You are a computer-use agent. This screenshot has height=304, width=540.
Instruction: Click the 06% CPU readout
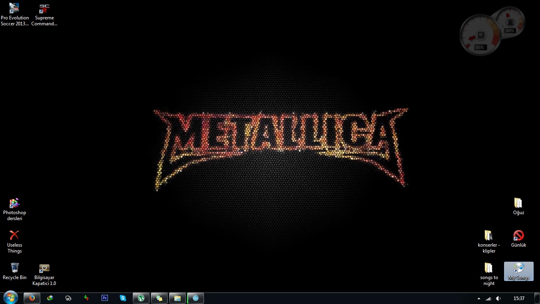[x=480, y=47]
